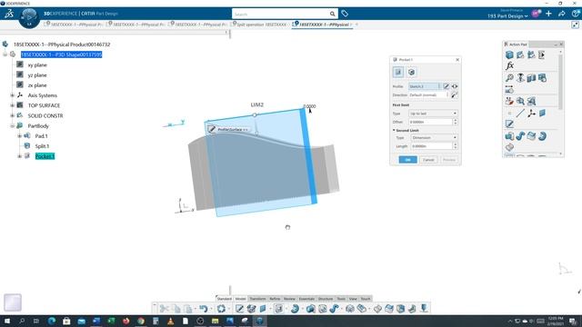Click the share arrow icon in top bar
Image resolution: width=582 pixels, height=327 pixels.
pos(562,14)
